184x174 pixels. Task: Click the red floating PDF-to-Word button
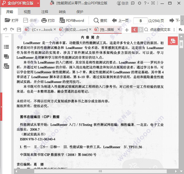173,41
